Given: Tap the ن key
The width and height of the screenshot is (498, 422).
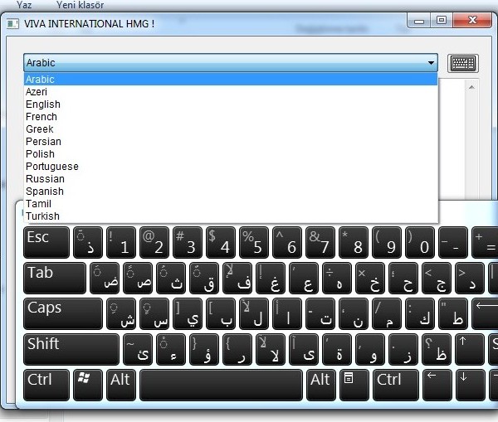Looking at the screenshot, I should [x=354, y=313].
